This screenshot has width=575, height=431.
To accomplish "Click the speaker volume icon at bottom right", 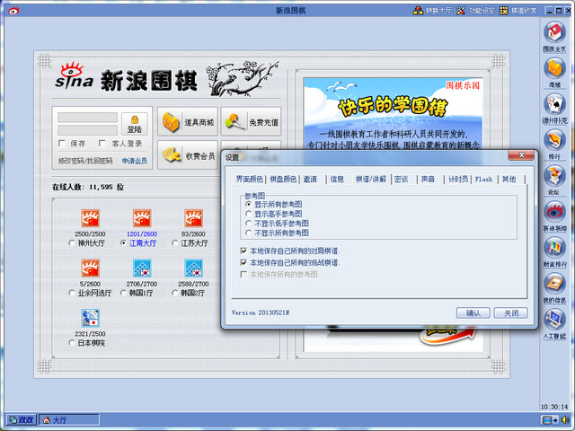I will tap(565, 420).
